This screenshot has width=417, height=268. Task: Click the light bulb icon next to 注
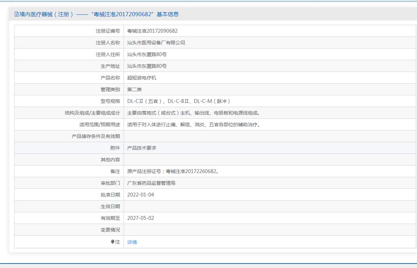tap(113, 242)
